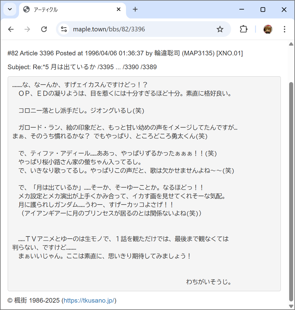The image size is (295, 310).
Task: Minimize the browser window
Action: coord(242,10)
